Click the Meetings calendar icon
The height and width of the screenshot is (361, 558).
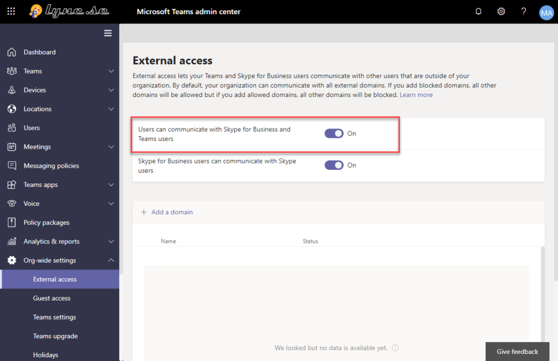pos(12,146)
